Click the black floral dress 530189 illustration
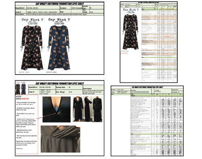This screenshot has height=159, width=202. tap(32, 48)
